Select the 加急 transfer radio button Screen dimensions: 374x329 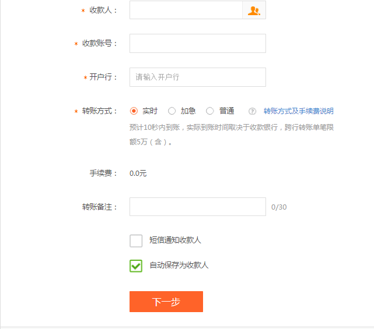pos(172,111)
